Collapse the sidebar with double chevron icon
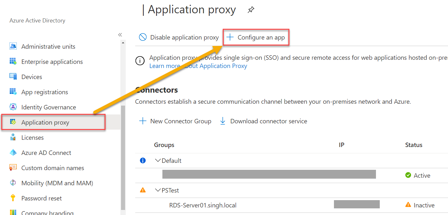Viewport: 448px width, 215px height. [120, 35]
